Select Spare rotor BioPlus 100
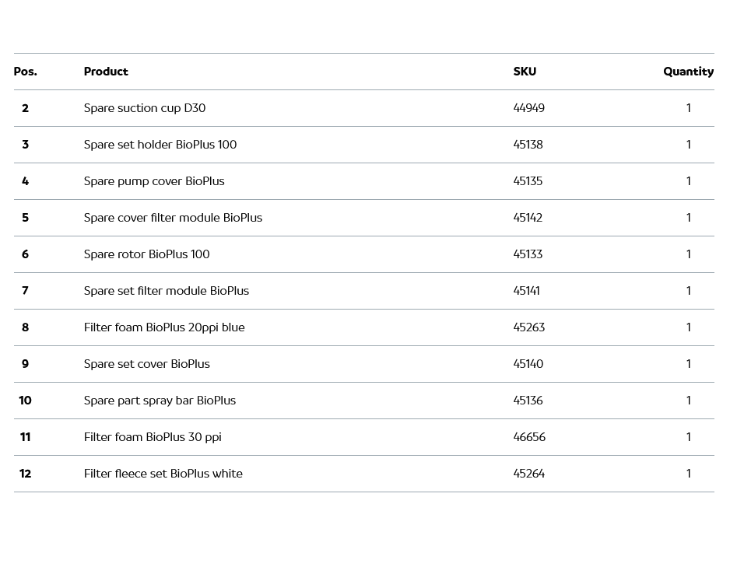 click(146, 254)
